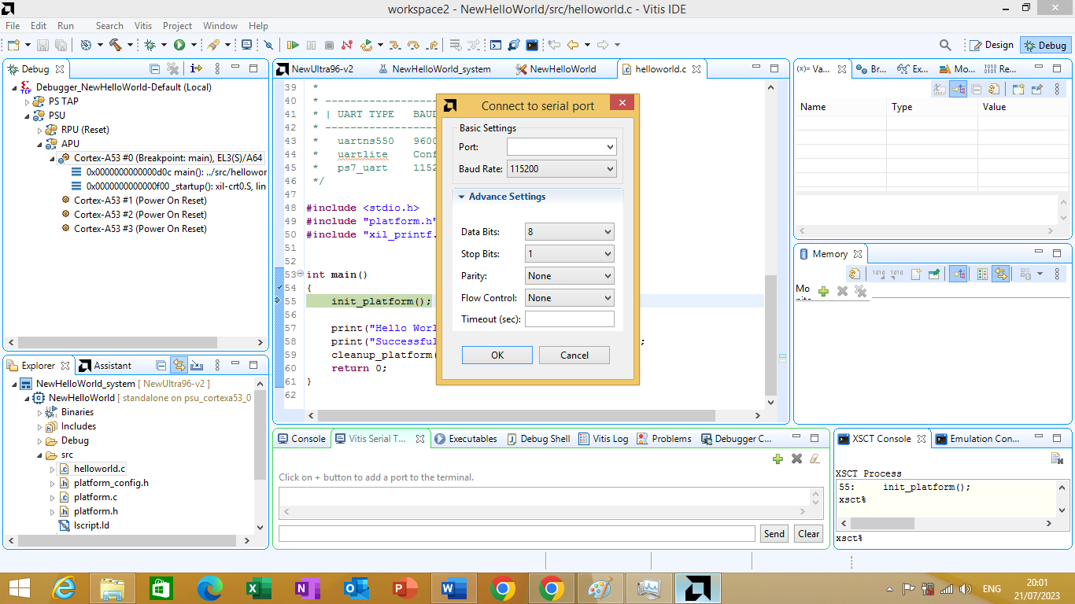Click the Variables view Collapse All icon
Viewport: 1075px width, 604px height.
coord(977,89)
